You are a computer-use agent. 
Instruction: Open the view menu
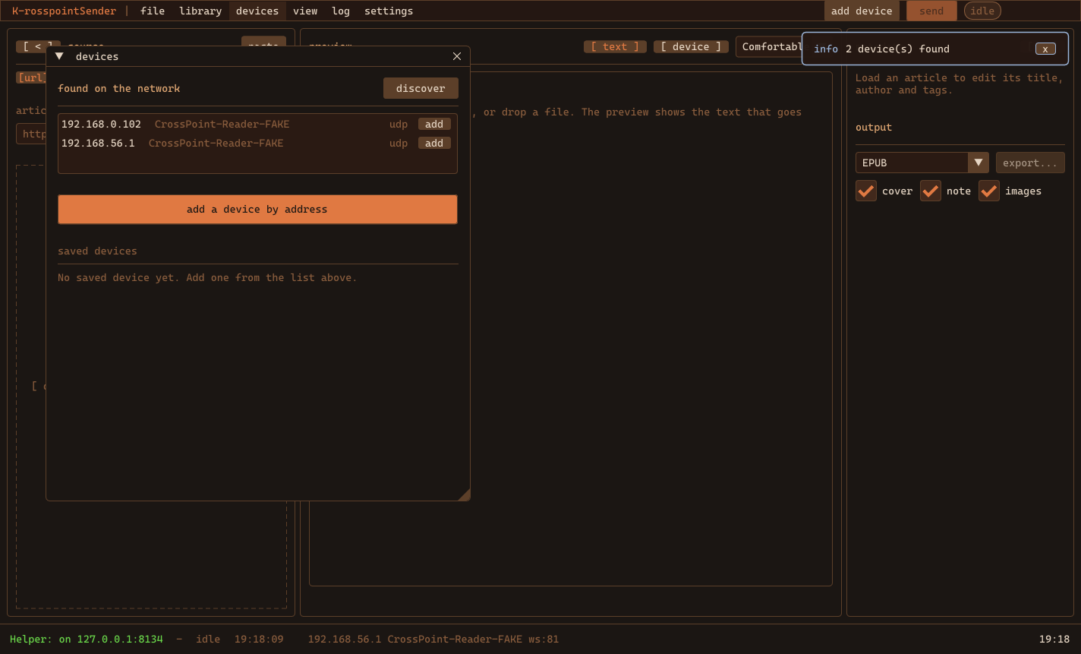pyautogui.click(x=305, y=11)
